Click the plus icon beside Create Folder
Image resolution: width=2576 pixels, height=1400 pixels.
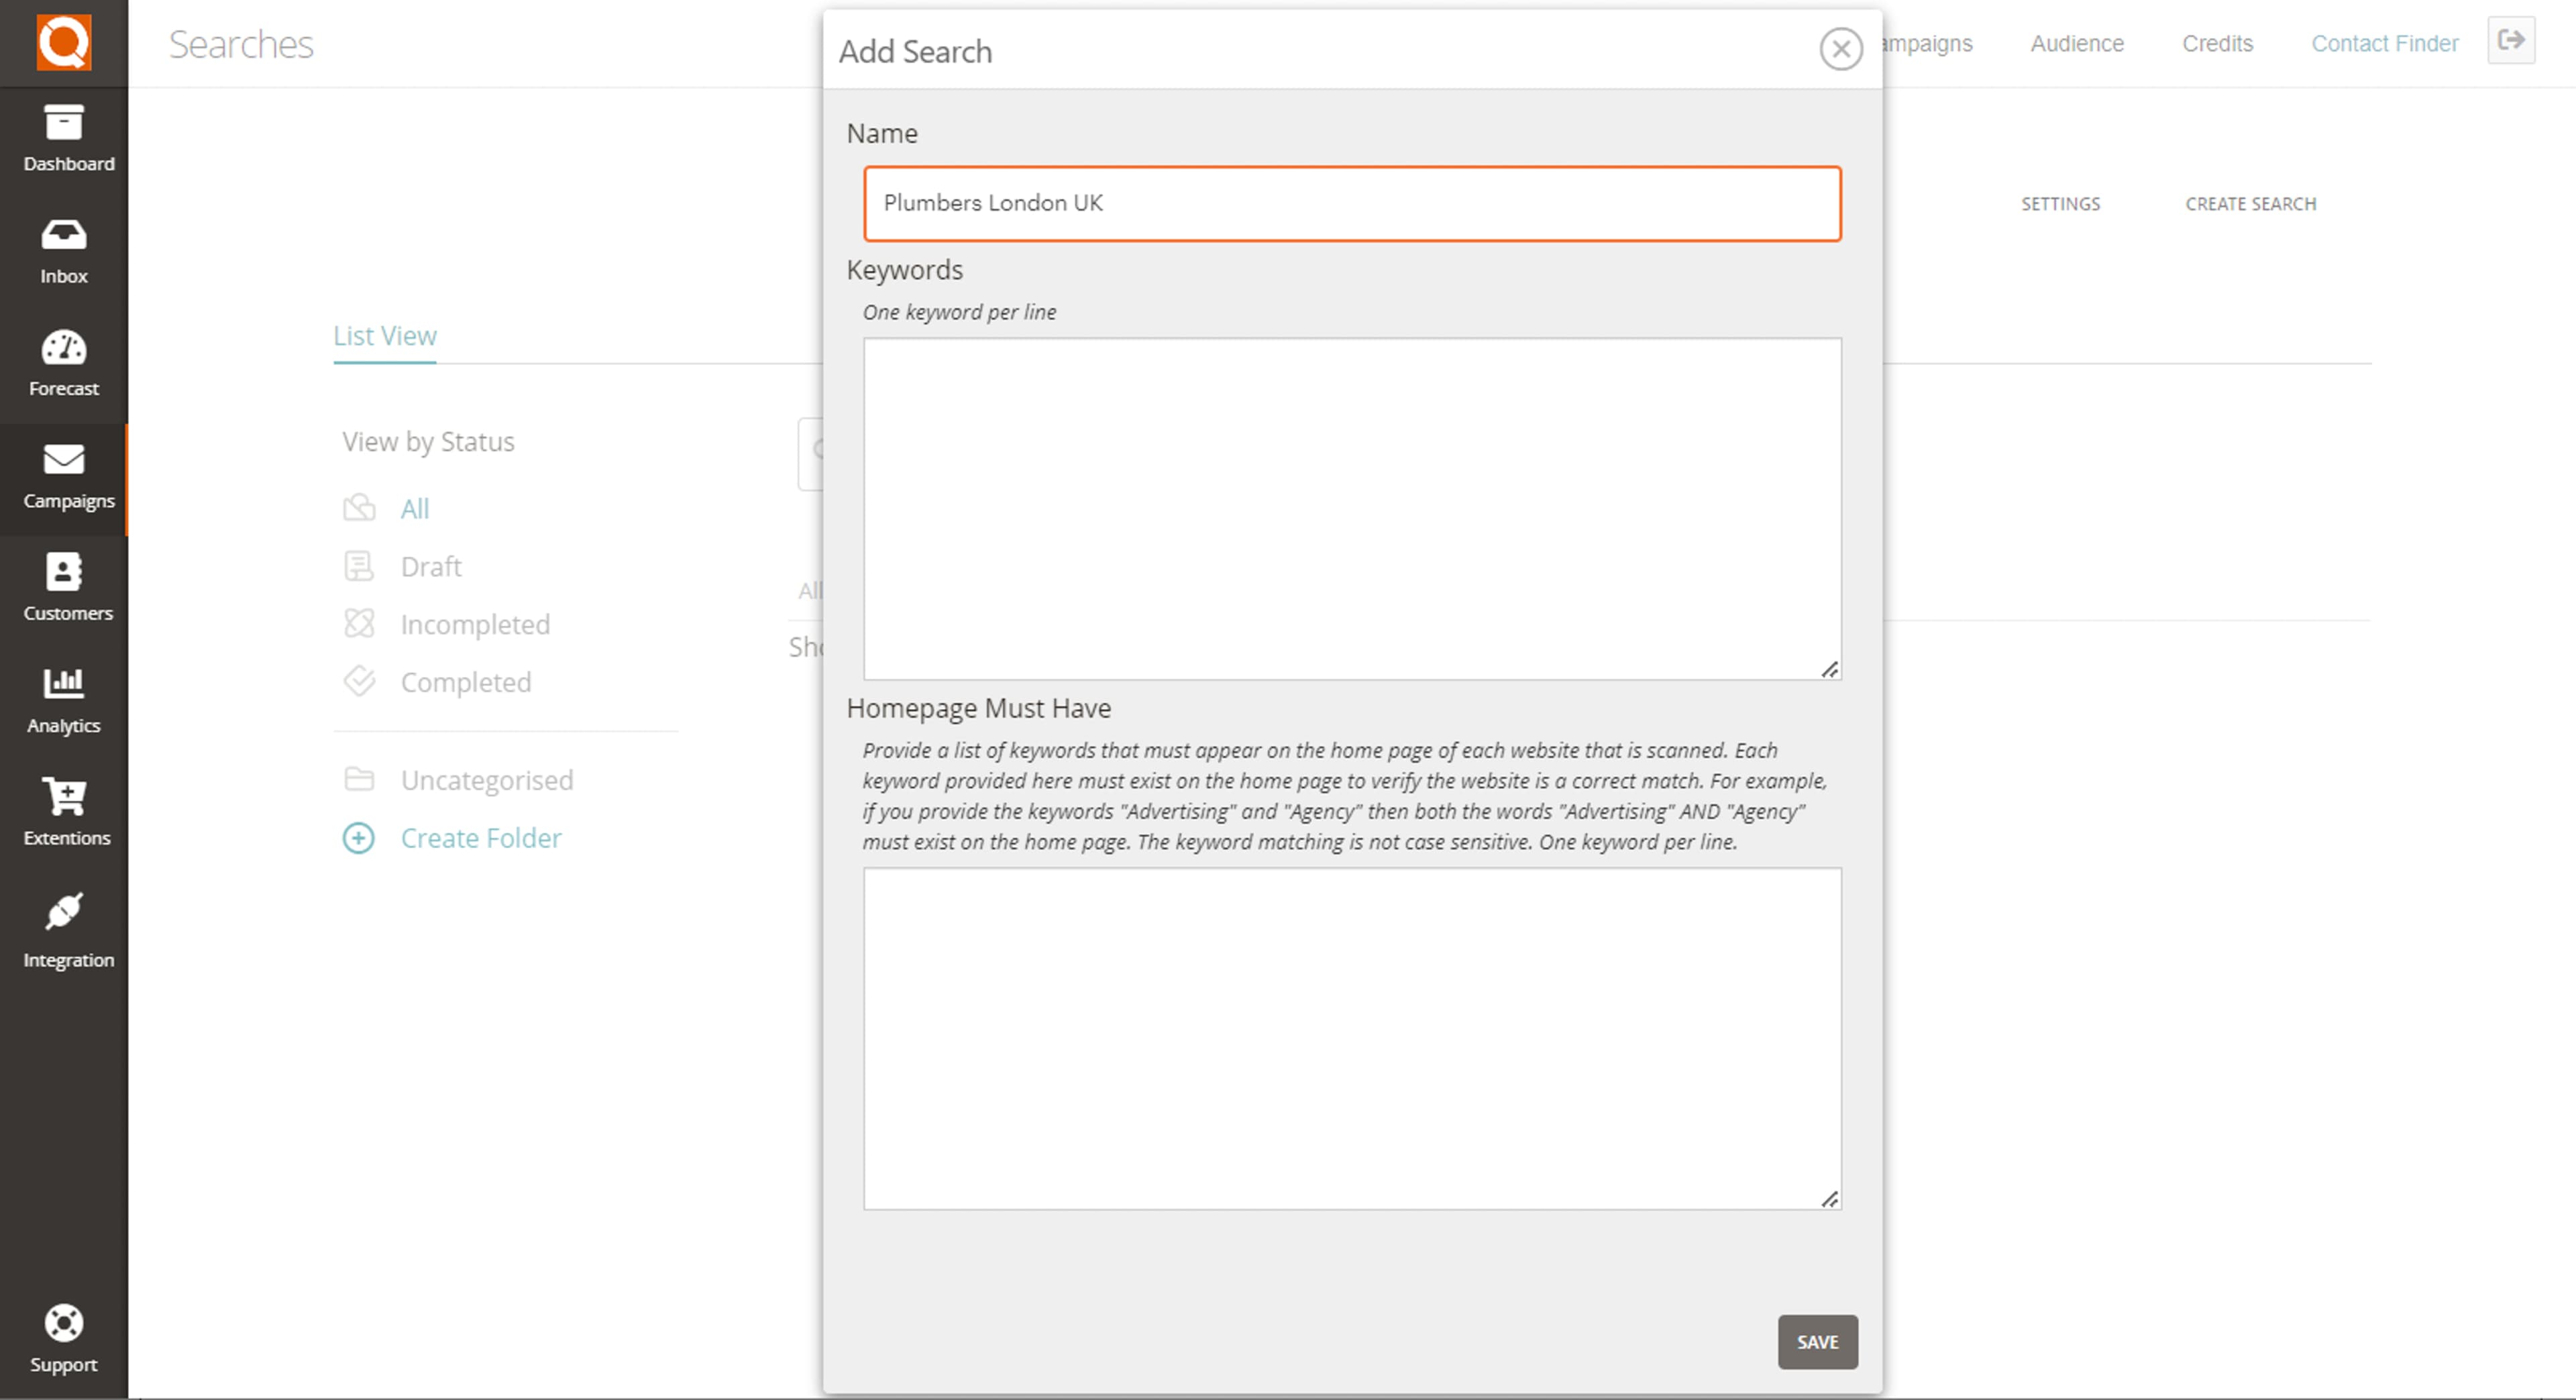click(x=359, y=838)
